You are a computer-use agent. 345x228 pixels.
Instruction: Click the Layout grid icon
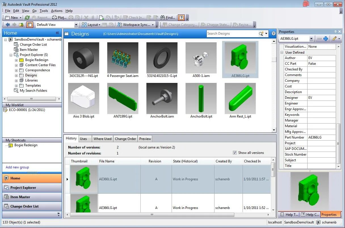click(84, 25)
